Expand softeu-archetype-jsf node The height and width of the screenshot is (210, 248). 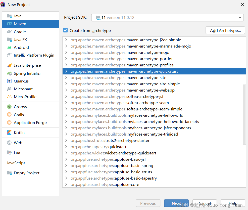coord(66,96)
